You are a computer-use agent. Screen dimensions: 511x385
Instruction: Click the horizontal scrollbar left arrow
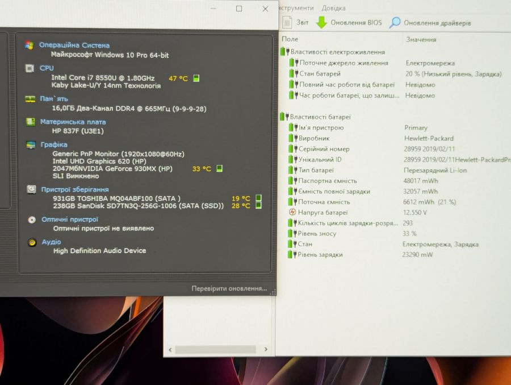[x=170, y=350]
